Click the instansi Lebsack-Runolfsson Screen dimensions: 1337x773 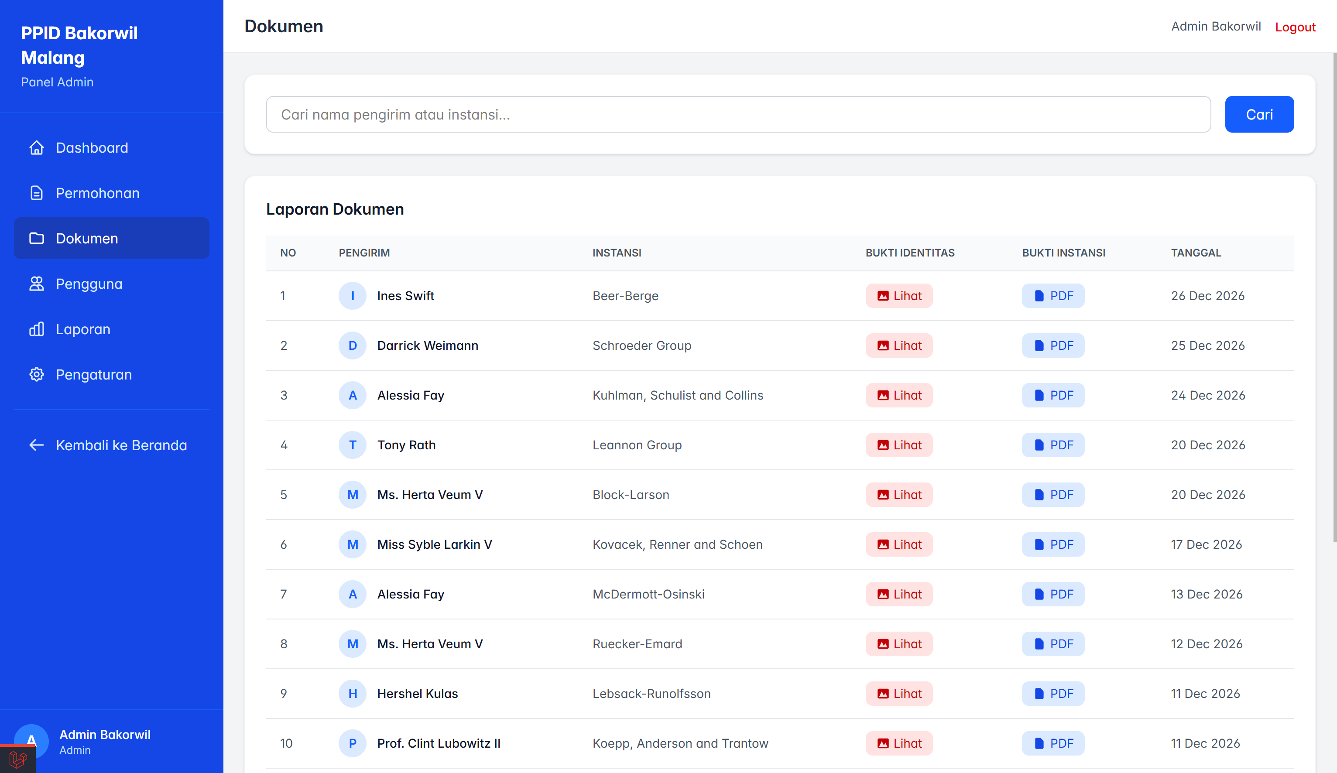tap(651, 694)
